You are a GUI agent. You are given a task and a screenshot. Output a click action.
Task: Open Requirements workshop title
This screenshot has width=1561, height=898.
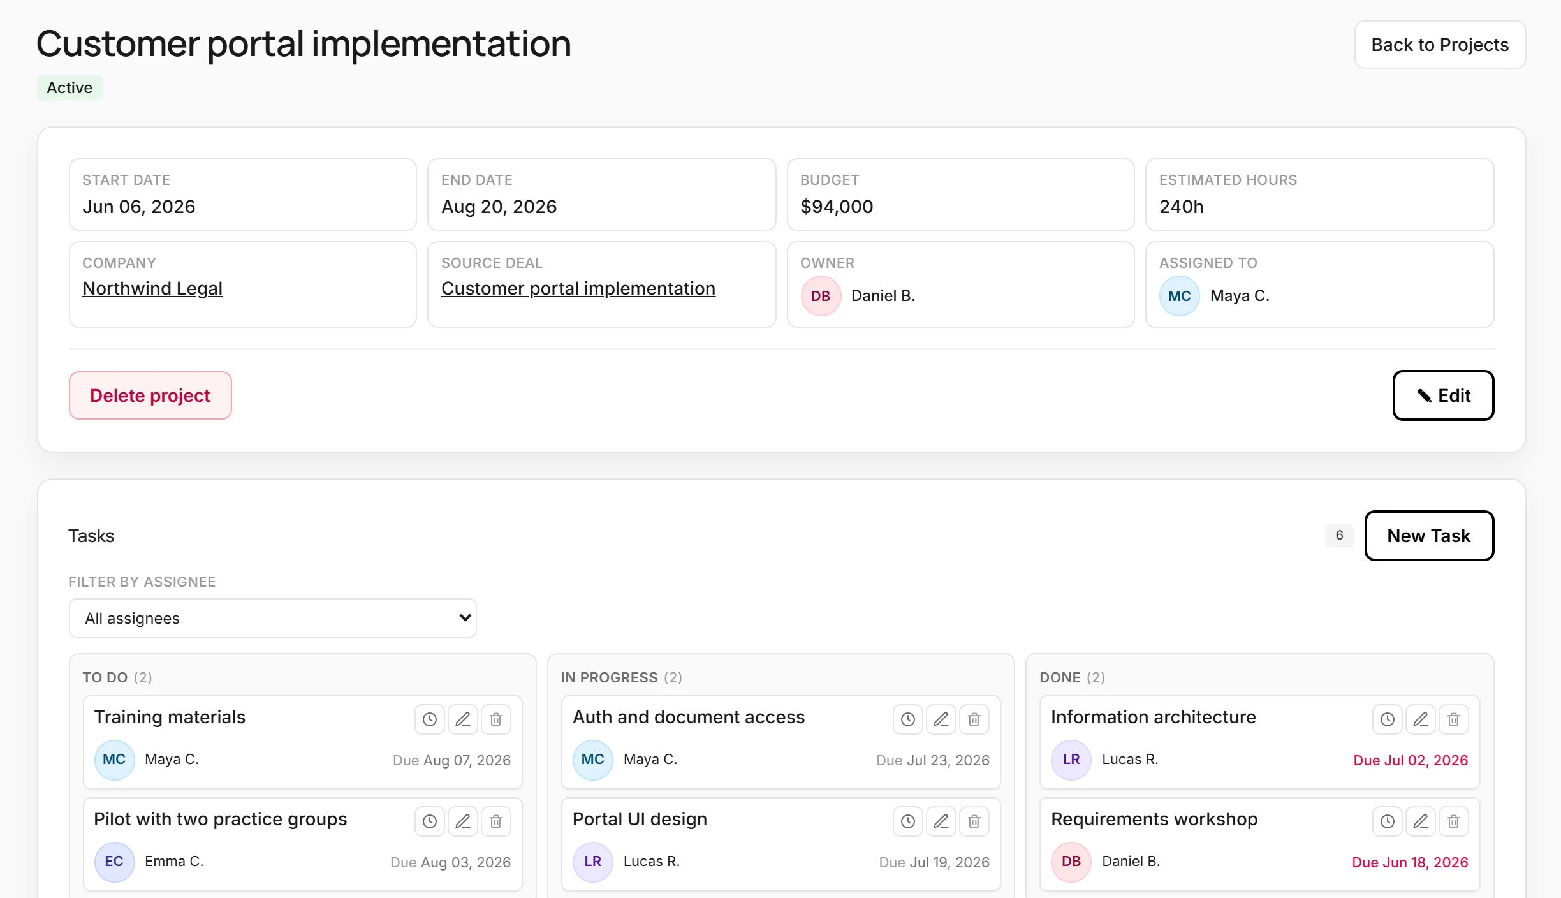pyautogui.click(x=1154, y=819)
